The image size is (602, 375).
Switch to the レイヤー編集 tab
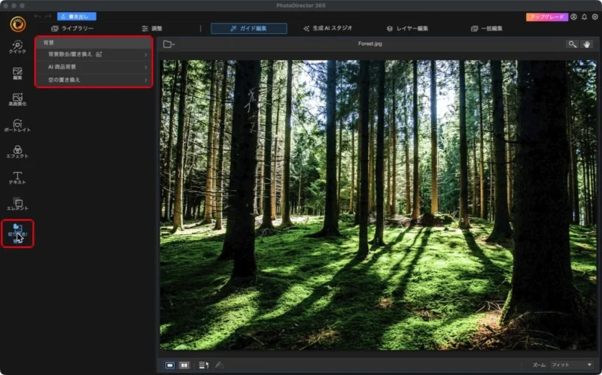pyautogui.click(x=407, y=29)
